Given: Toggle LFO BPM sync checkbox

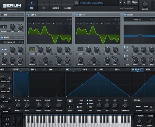Looking at the screenshot, I should [87, 100].
